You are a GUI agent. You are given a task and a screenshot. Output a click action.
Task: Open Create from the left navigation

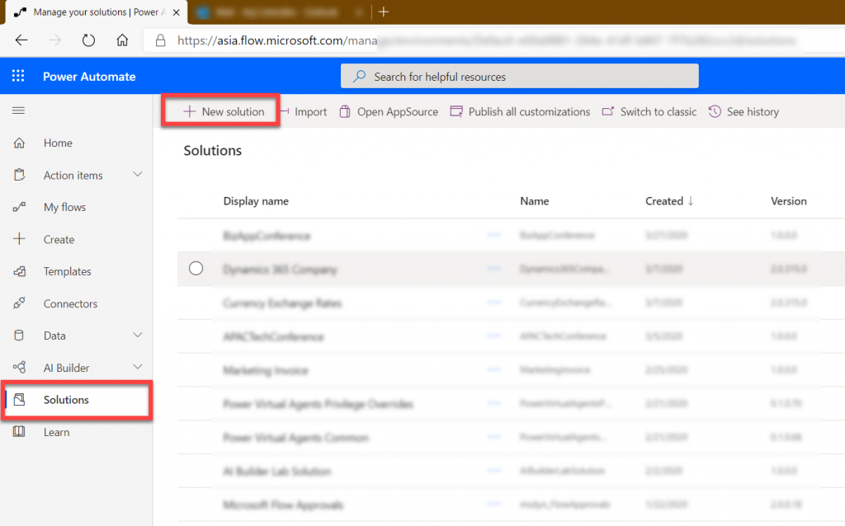[58, 239]
